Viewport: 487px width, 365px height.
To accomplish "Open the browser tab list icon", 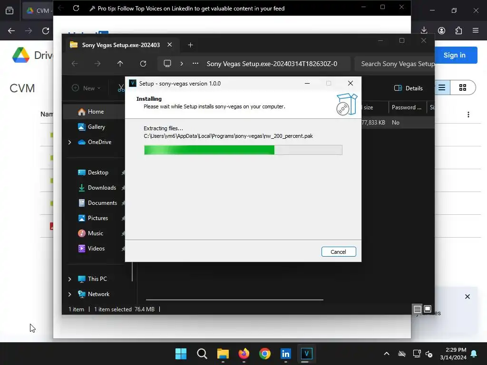I will tap(10, 10).
